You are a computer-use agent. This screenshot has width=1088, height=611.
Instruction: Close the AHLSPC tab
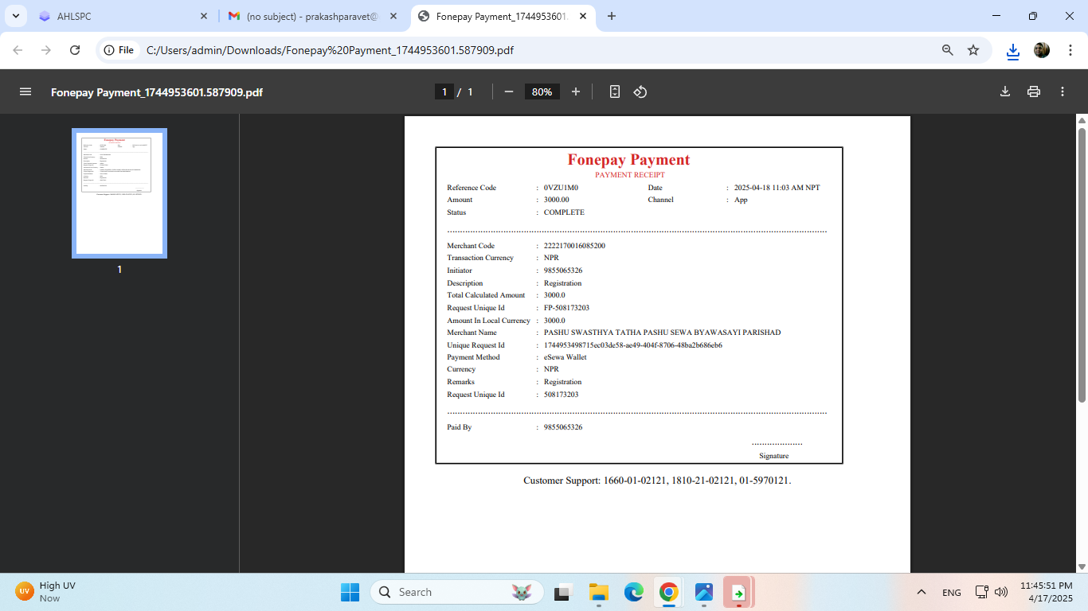tap(202, 16)
